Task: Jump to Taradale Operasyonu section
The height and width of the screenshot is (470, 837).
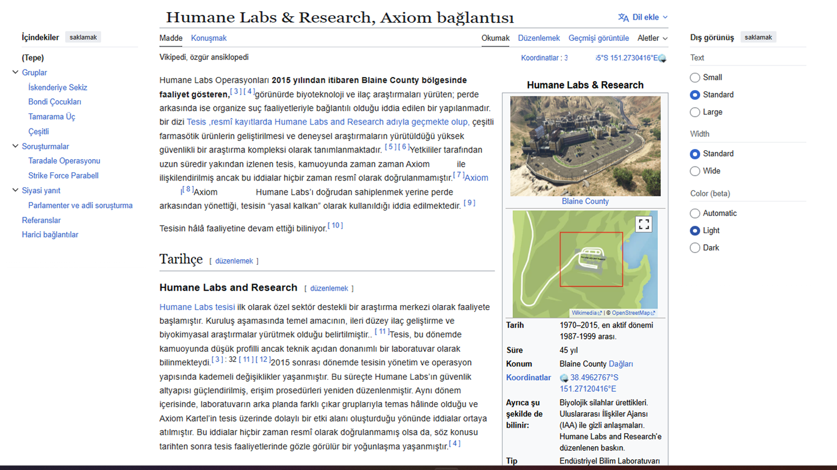Action: (64, 161)
